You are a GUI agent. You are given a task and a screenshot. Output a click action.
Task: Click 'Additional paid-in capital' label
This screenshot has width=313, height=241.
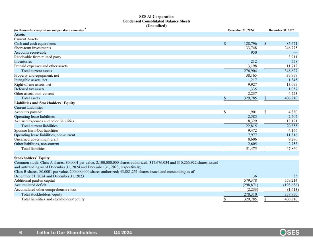(x=34, y=181)
